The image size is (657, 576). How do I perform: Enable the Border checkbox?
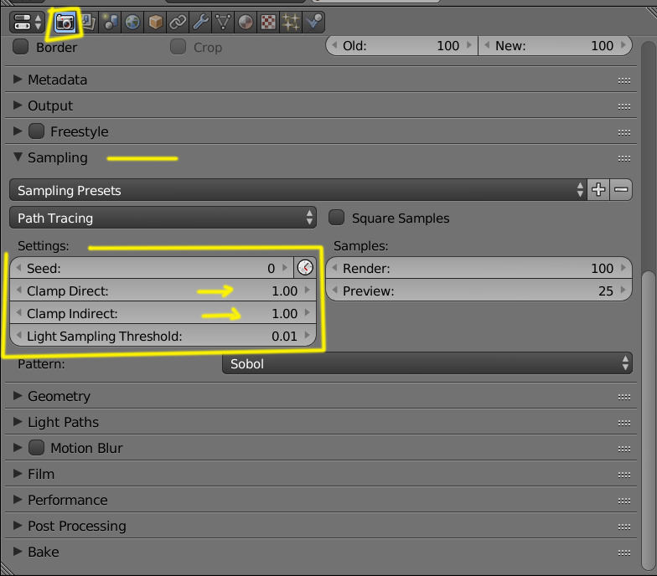(x=20, y=47)
